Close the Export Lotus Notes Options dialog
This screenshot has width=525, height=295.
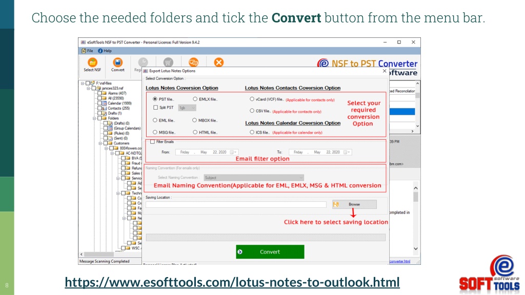point(385,71)
